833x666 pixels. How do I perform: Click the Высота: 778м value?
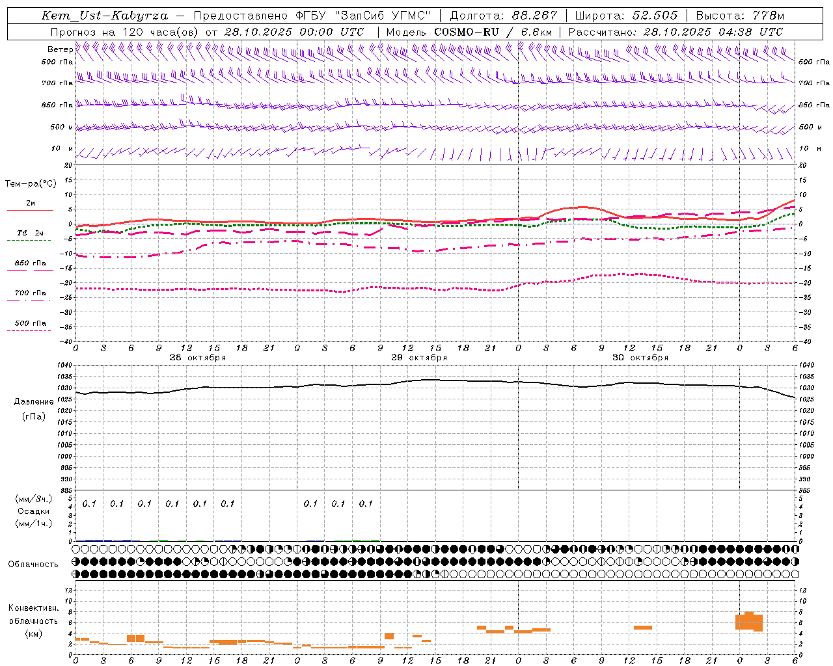740,16
